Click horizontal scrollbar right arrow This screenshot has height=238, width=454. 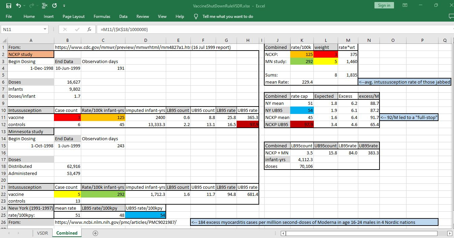point(449,233)
